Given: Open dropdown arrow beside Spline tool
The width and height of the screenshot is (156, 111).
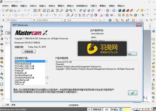Looking at the screenshot, I should click(38, 15).
